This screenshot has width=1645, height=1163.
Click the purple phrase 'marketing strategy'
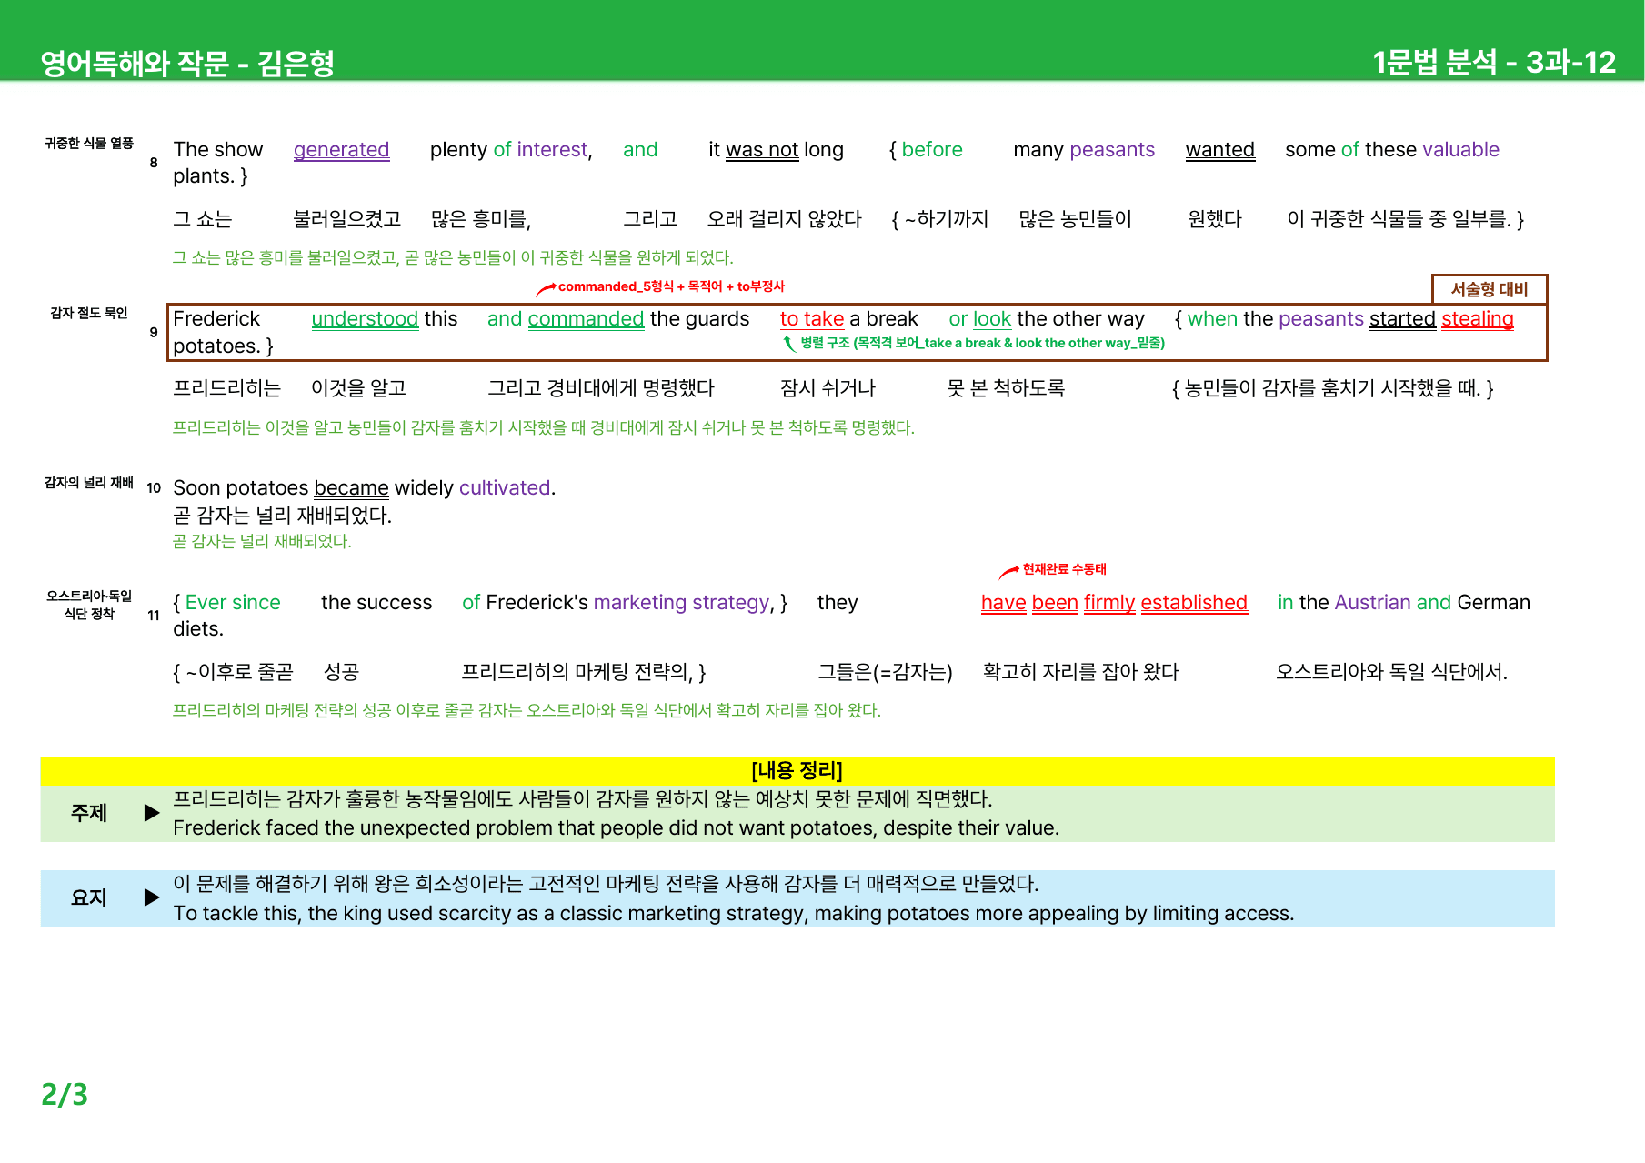click(x=682, y=602)
